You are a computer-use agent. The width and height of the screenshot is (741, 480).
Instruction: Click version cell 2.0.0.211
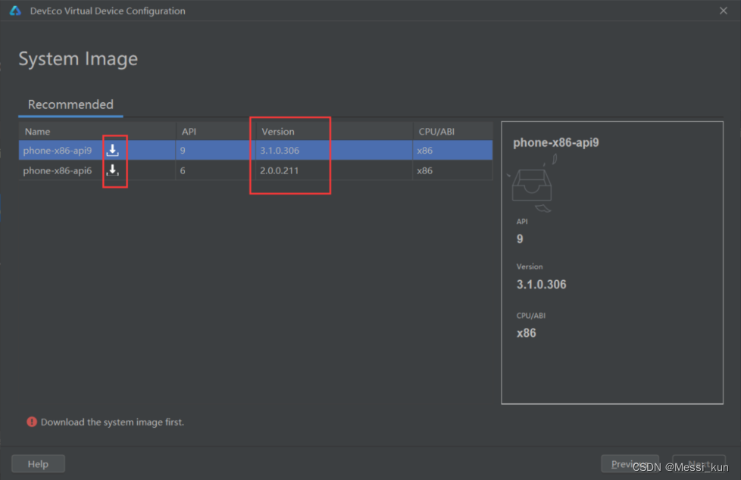[280, 170]
